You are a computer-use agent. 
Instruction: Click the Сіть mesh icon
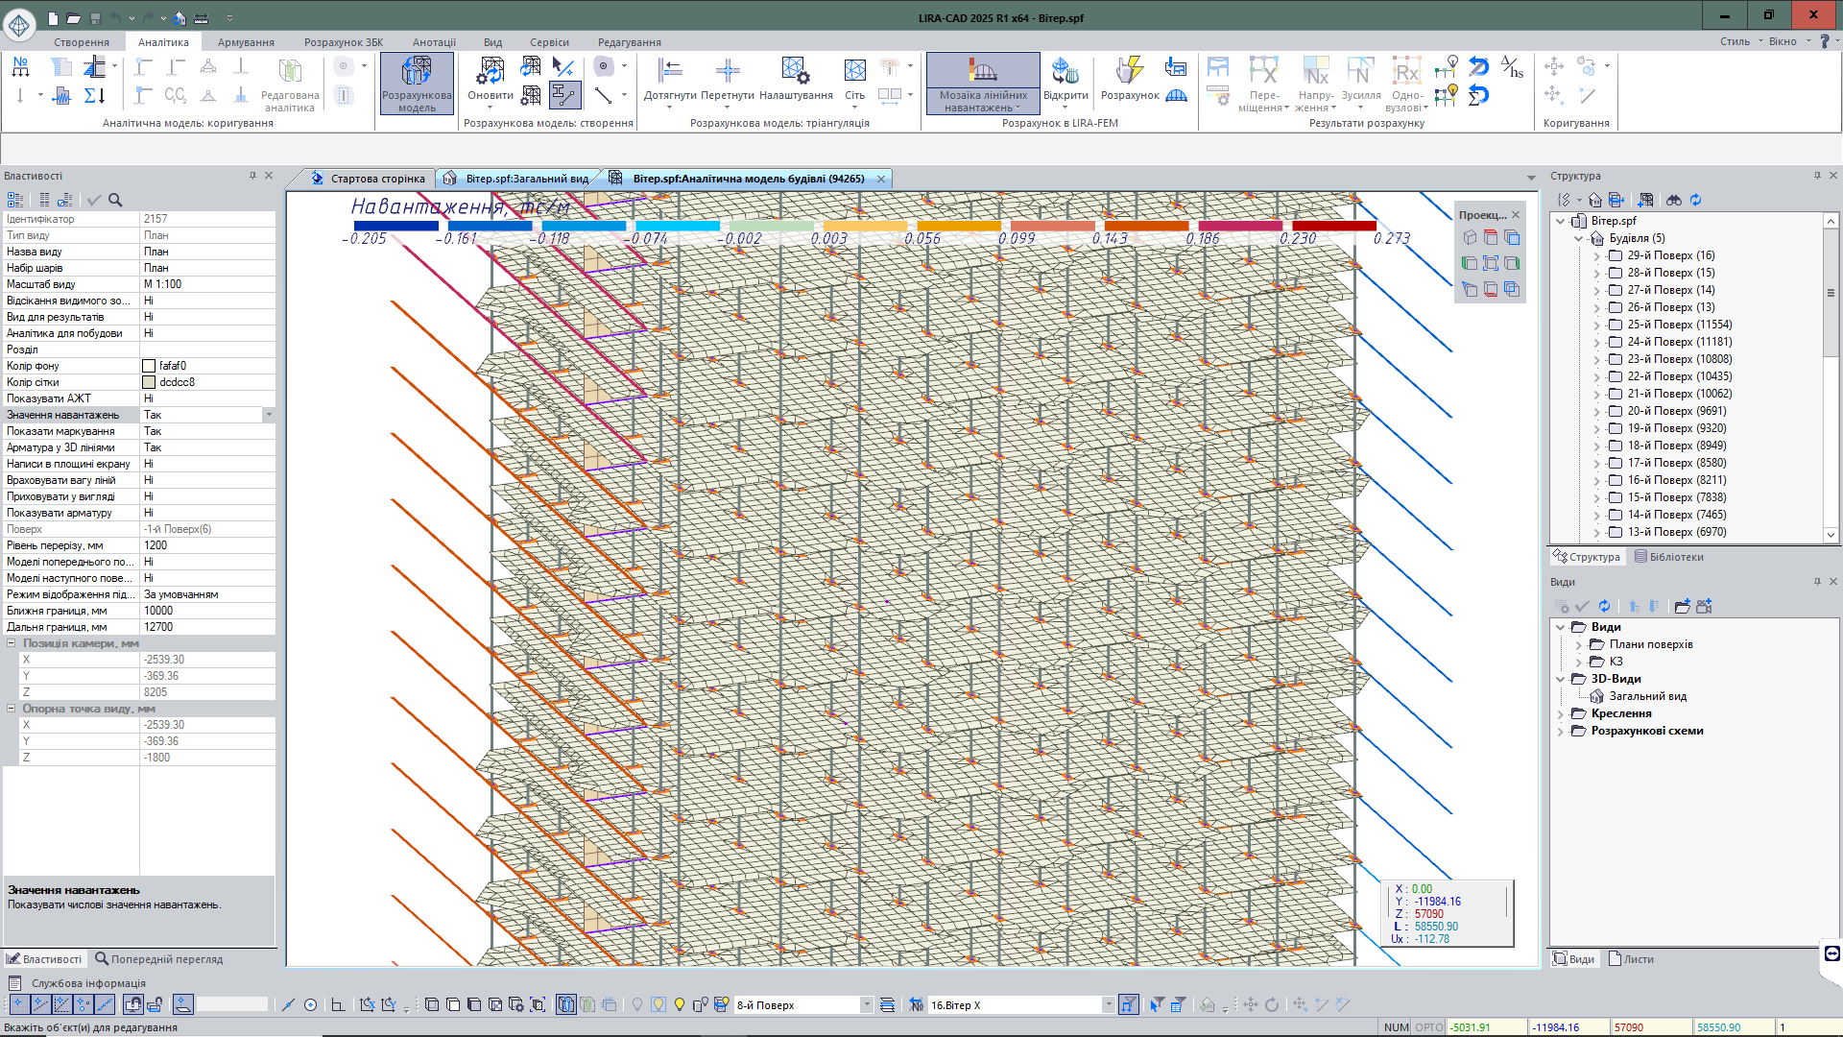854,72
